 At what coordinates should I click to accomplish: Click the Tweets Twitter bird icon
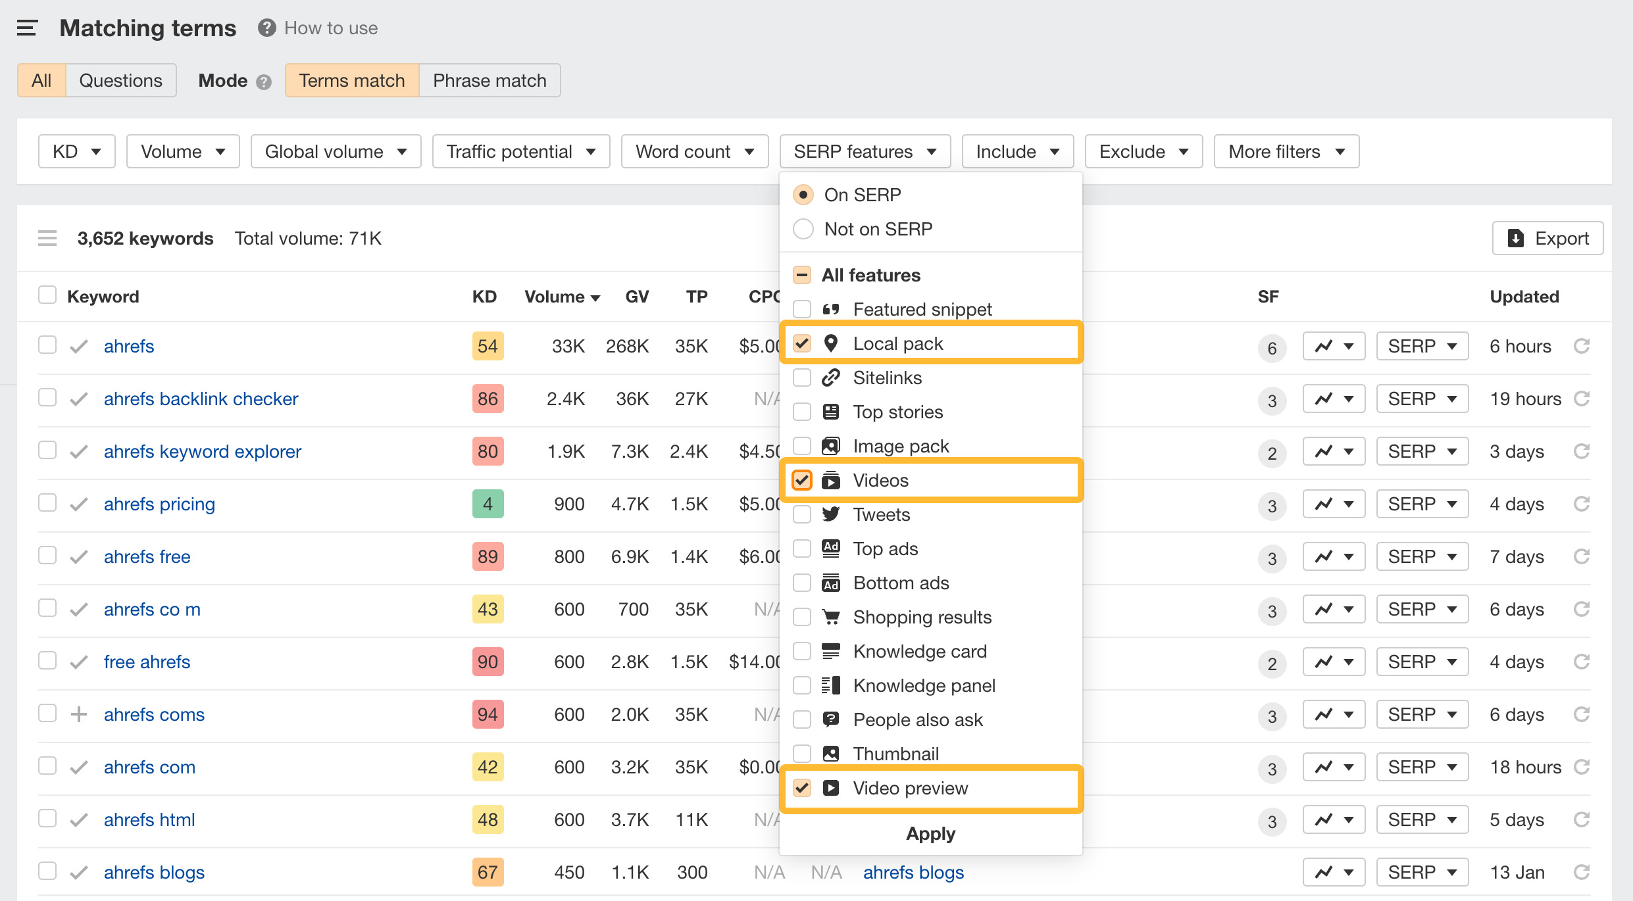tap(832, 514)
